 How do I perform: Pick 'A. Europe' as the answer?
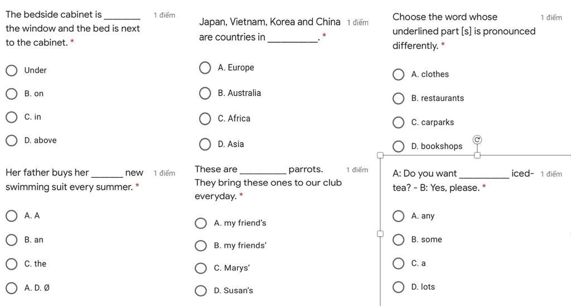(205, 68)
